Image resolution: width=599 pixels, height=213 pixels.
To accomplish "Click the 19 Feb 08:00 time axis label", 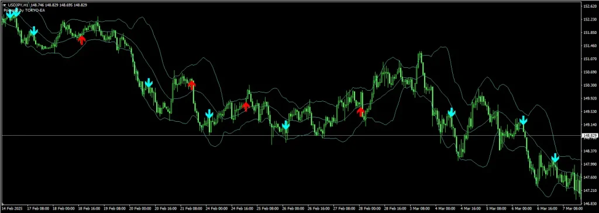I will [115, 209].
